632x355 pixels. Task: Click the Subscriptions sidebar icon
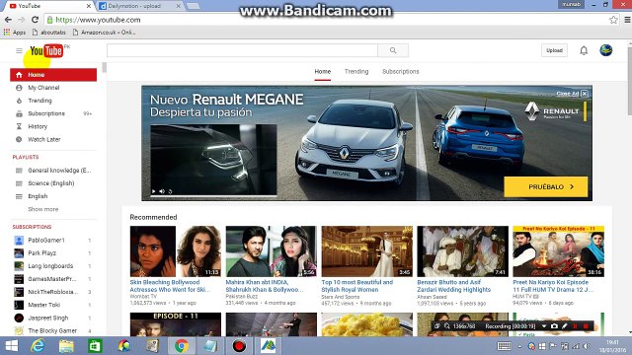19,113
